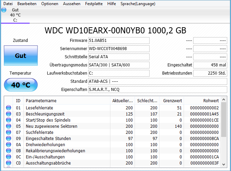Click the Gut health status button
The width and height of the screenshot is (231, 171).
coord(21,56)
